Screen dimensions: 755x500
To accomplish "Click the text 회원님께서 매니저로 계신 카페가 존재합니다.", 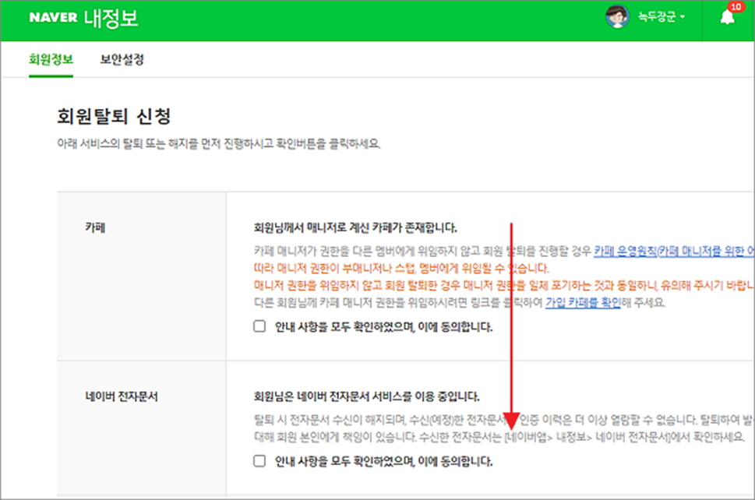I will pyautogui.click(x=355, y=227).
